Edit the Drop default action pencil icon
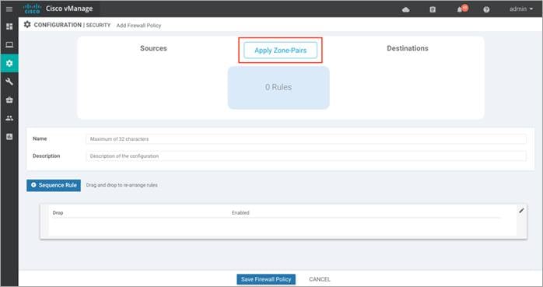543x287 pixels. (521, 211)
